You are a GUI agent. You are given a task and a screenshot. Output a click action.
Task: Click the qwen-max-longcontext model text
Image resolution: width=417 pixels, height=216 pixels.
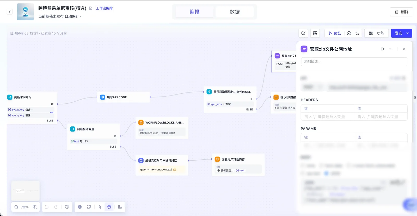tap(156, 169)
